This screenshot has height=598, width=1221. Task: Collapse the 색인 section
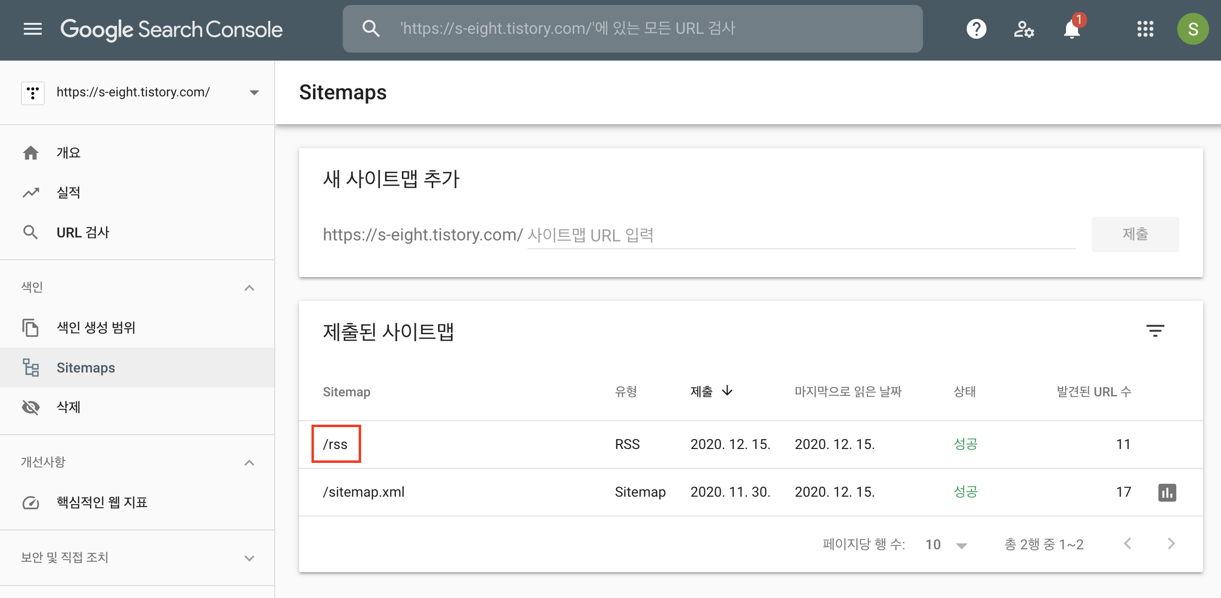(x=249, y=288)
